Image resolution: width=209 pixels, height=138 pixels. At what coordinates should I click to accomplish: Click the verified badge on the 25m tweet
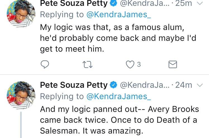coord(114,4)
